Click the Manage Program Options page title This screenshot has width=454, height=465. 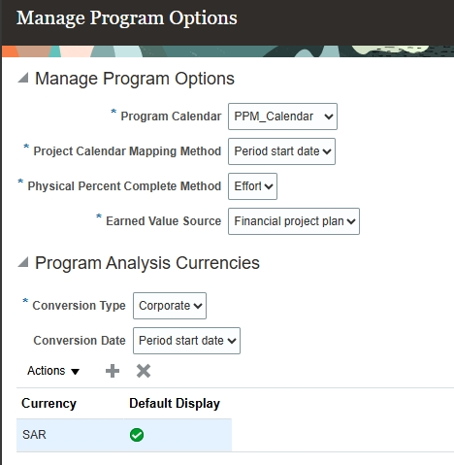127,17
